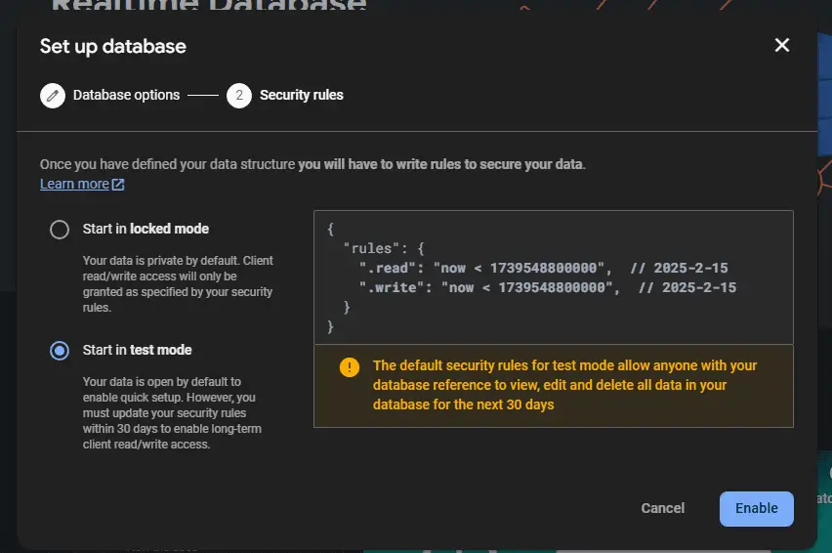Viewport: 832px width, 553px height.
Task: Click the pencil edit icon for Database options
Action: (x=53, y=96)
